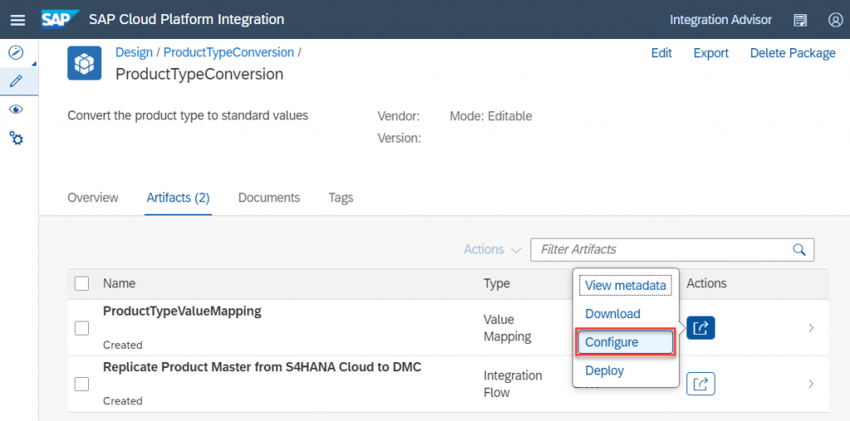Open ProductTypeValueMapping artifact name
This screenshot has width=850, height=421.
182,311
